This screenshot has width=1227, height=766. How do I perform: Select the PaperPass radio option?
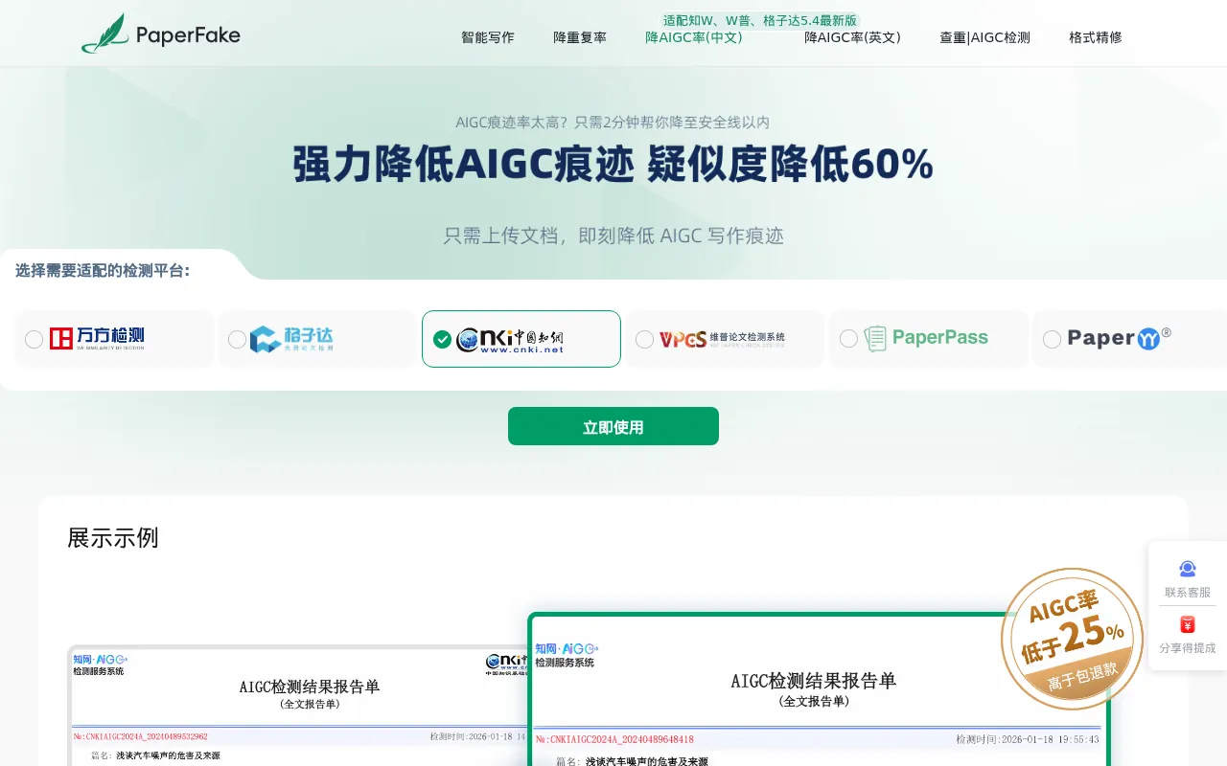coord(848,339)
